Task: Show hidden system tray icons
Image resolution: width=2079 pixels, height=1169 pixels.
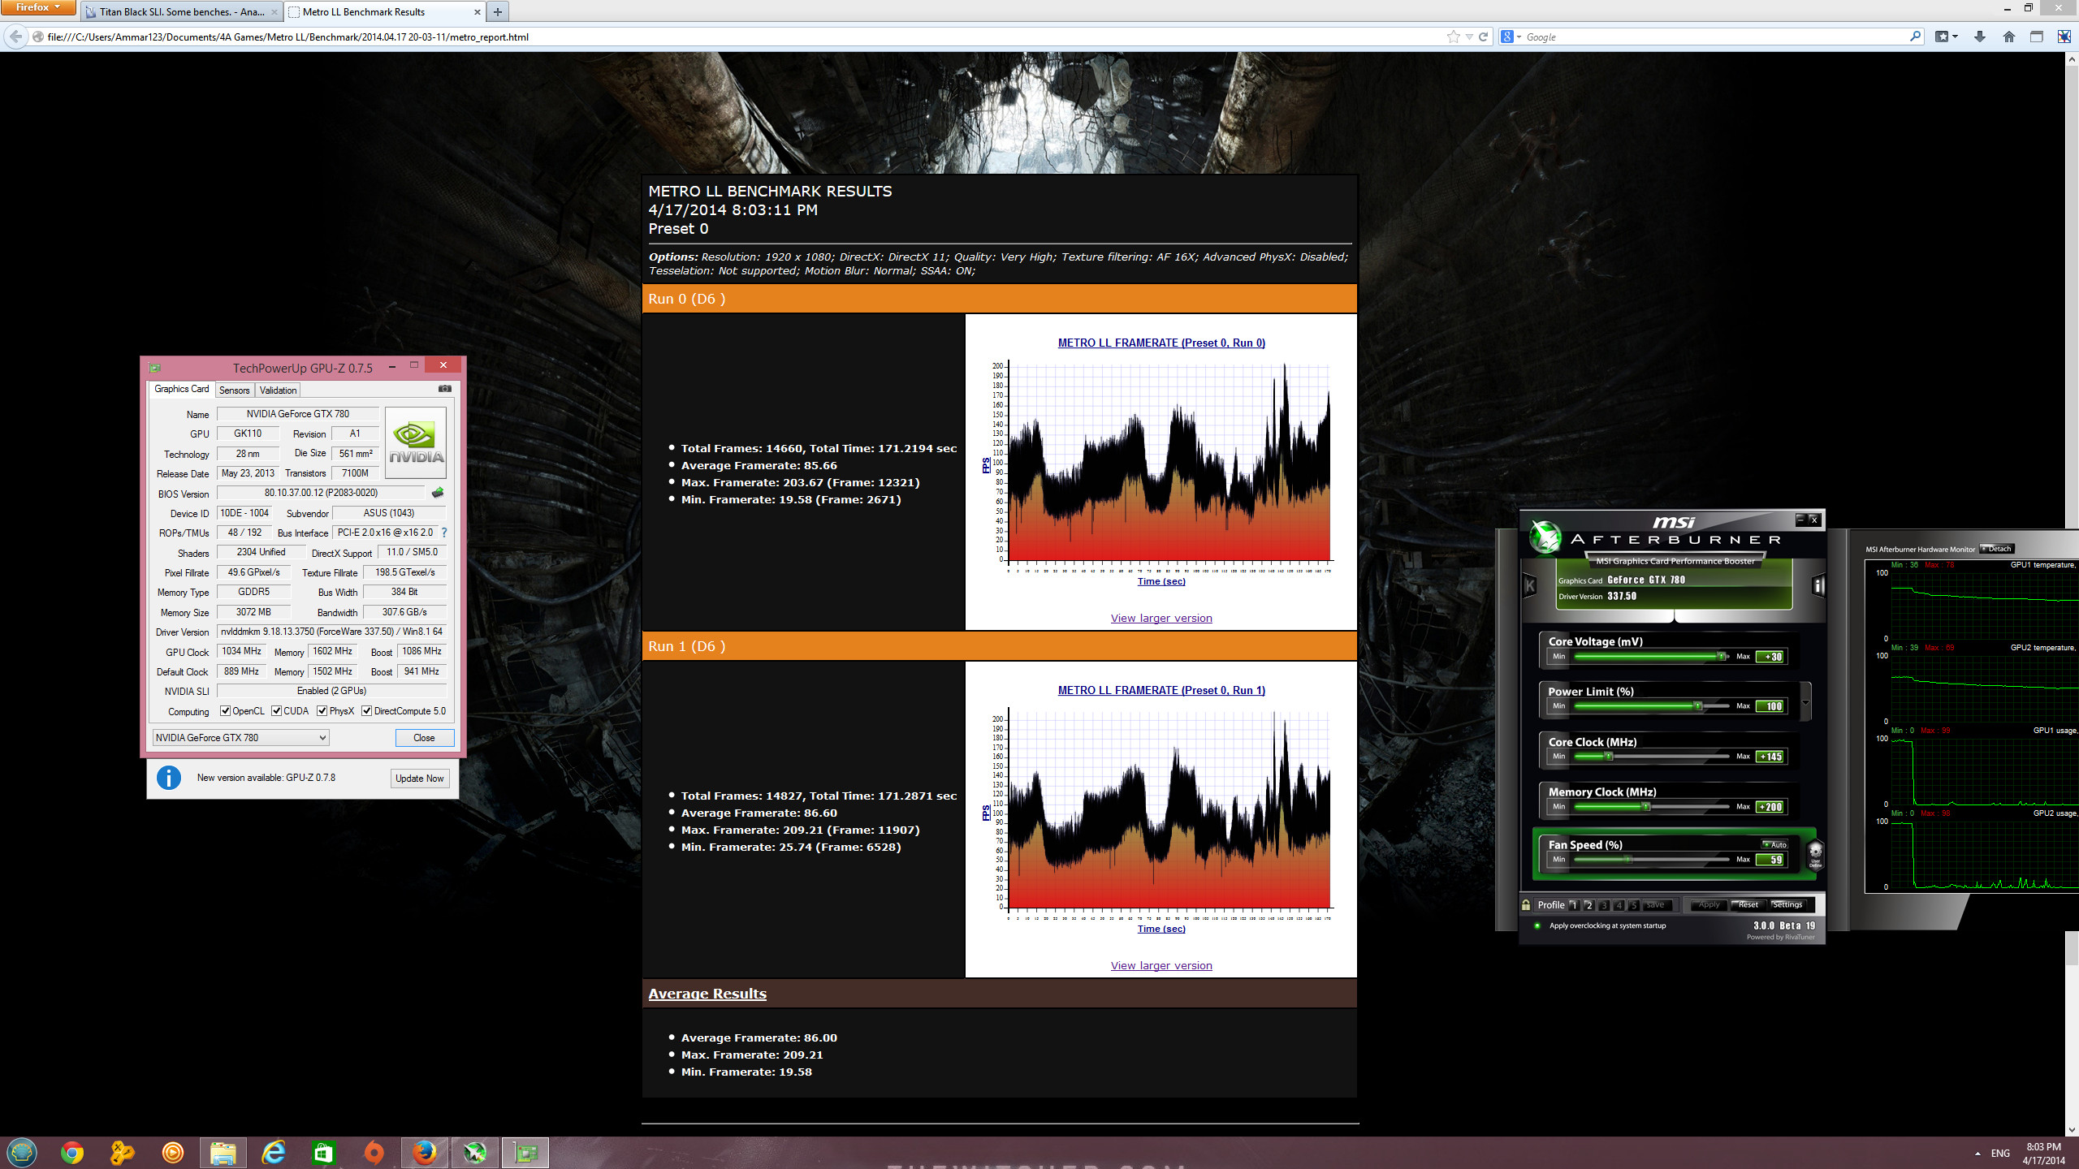Action: point(1977,1154)
